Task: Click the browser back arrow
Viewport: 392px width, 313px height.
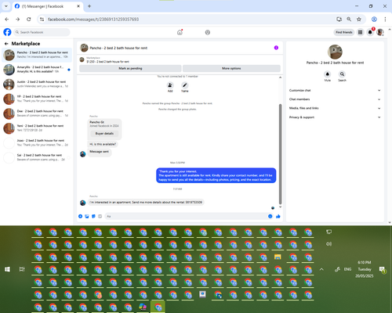Action: pyautogui.click(x=7, y=19)
